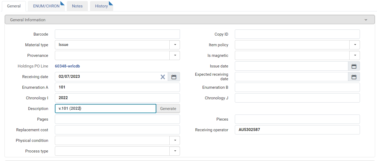
Task: Switch to the ENUM/CHRON tab
Action: coord(46,6)
